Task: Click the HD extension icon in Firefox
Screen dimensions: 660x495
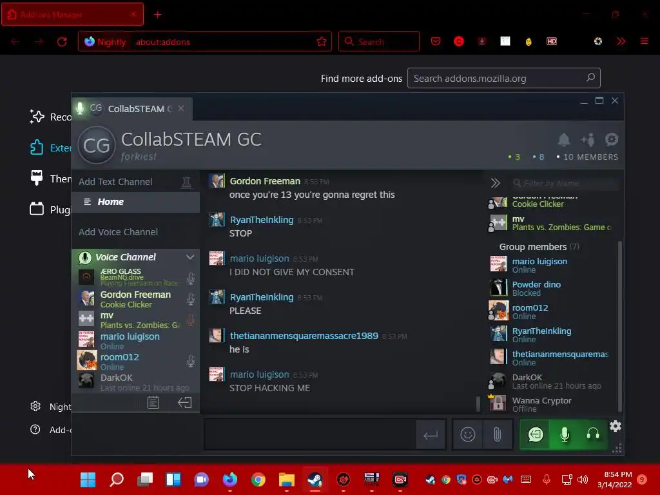Action: tap(552, 41)
